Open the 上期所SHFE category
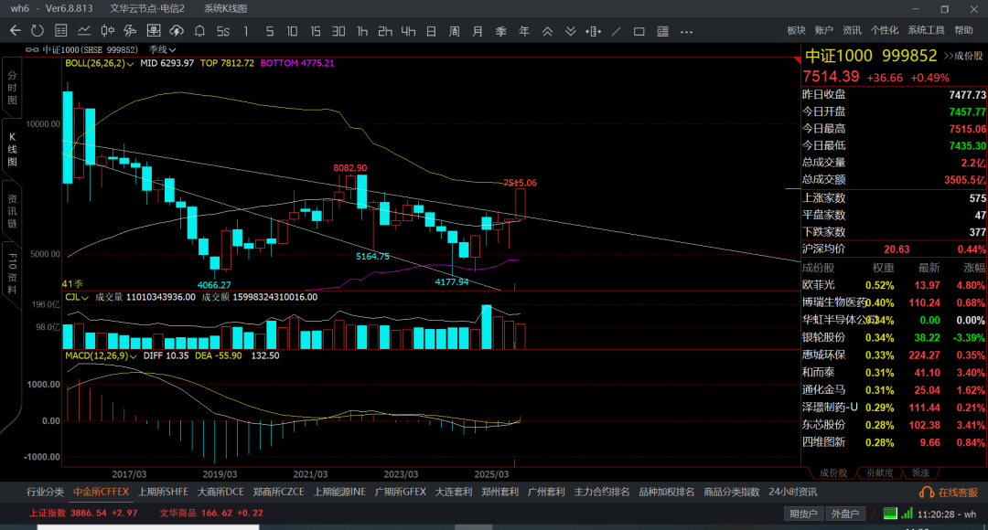 163,493
